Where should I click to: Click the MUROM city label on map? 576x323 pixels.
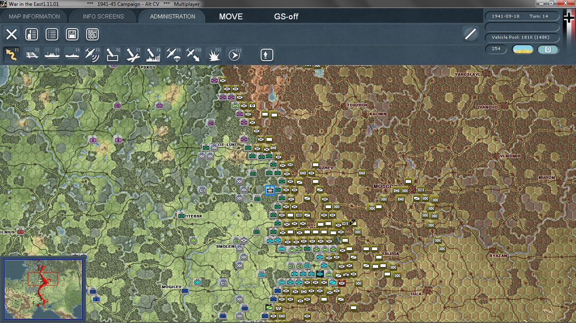click(546, 177)
